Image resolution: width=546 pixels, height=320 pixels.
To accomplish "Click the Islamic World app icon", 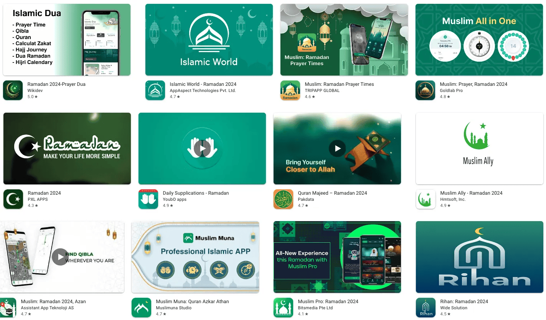I will (x=155, y=90).
